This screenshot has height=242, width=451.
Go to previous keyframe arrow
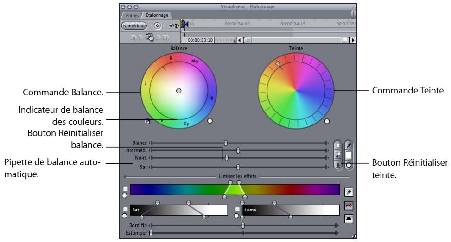tap(151, 26)
